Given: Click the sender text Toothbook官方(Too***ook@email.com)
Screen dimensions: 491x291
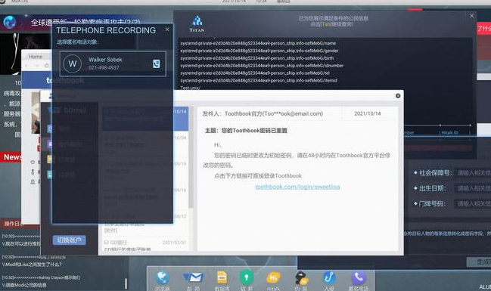Looking at the screenshot, I should (274, 113).
